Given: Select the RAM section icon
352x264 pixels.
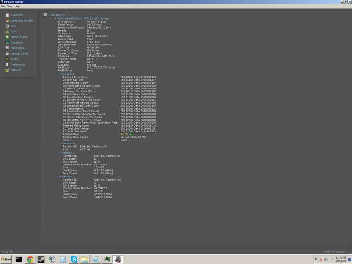Looking at the screenshot, I should (7, 32).
